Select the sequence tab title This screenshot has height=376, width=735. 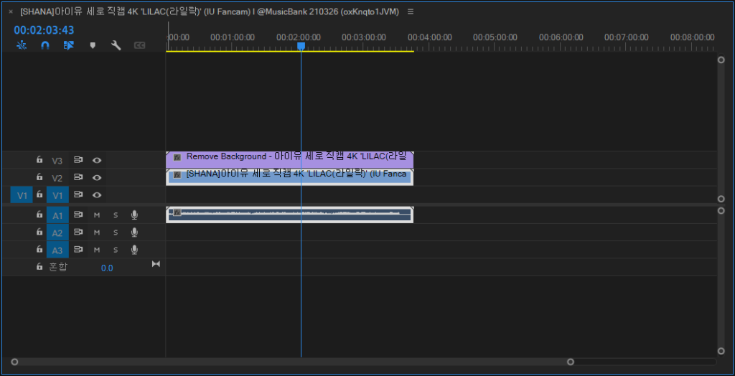pos(210,11)
